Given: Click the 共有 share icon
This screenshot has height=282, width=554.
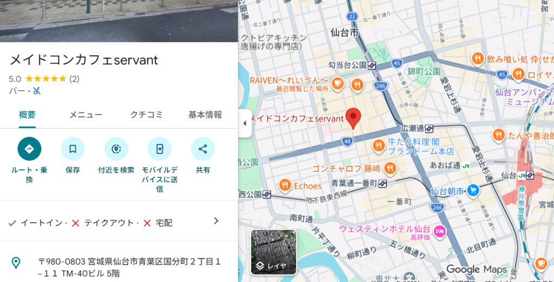Looking at the screenshot, I should pyautogui.click(x=203, y=149).
